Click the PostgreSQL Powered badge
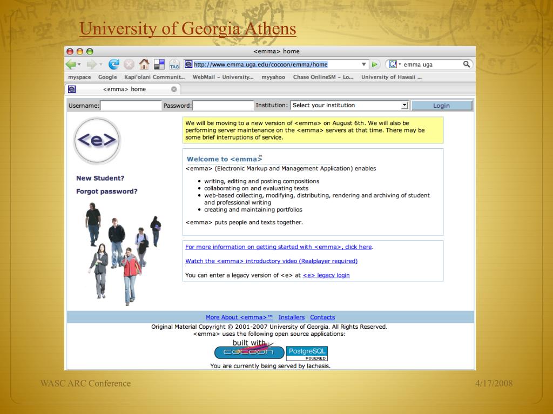The width and height of the screenshot is (553, 414). (x=307, y=354)
